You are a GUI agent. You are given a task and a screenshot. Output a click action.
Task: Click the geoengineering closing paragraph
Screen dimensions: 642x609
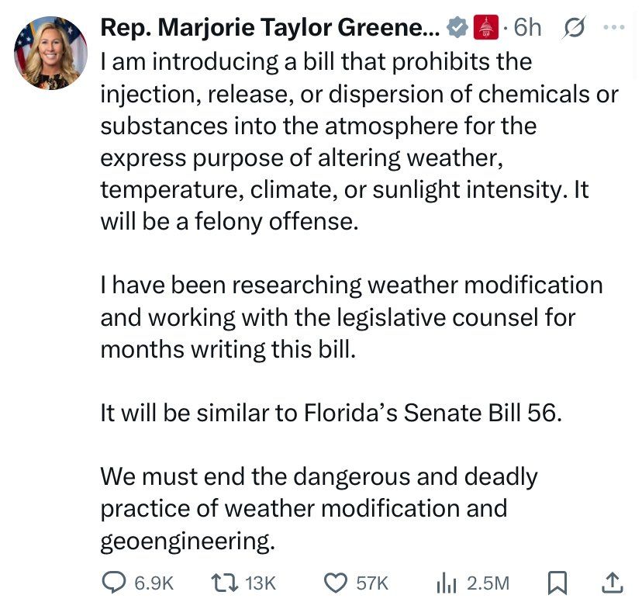319,509
